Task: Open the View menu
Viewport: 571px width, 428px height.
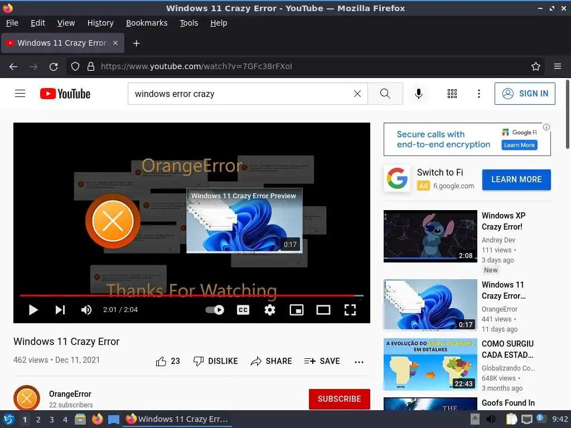Action: pyautogui.click(x=66, y=23)
